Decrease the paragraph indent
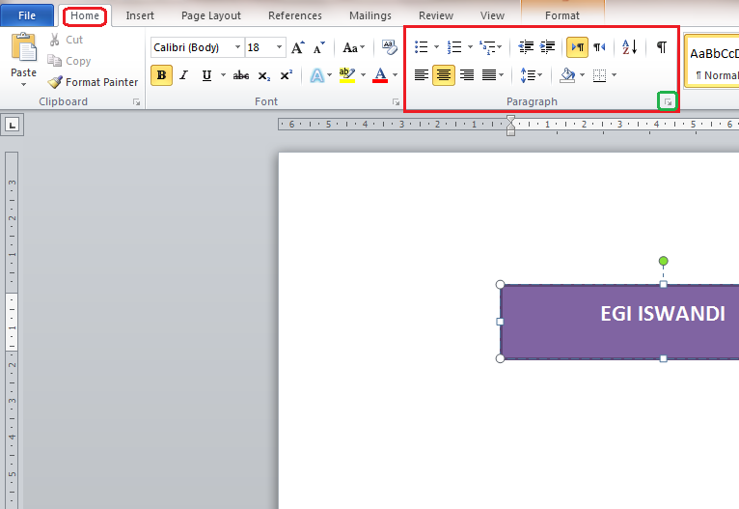 [x=526, y=47]
